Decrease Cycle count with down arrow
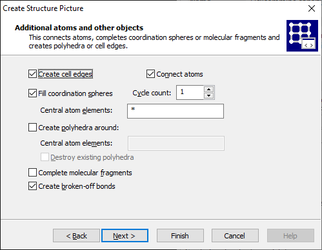Screen dimensions: 322x250 208,96
